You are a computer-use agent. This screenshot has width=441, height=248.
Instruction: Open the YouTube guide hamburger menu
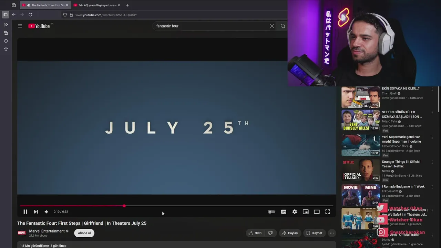pos(20,26)
